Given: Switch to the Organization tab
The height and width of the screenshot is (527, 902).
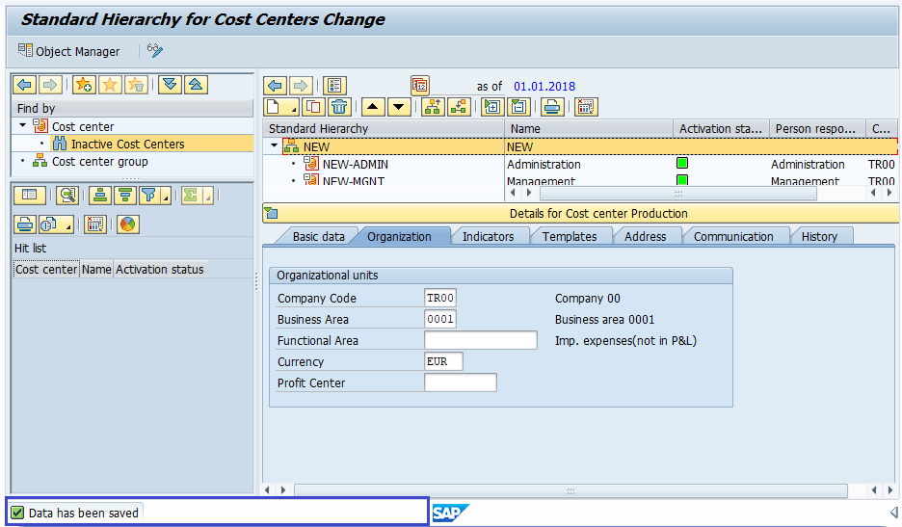Looking at the screenshot, I should coord(399,236).
